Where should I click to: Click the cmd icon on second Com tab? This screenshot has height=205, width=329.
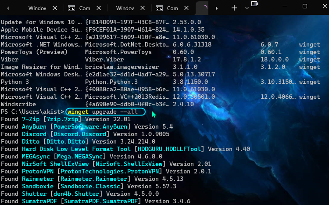click(x=159, y=8)
